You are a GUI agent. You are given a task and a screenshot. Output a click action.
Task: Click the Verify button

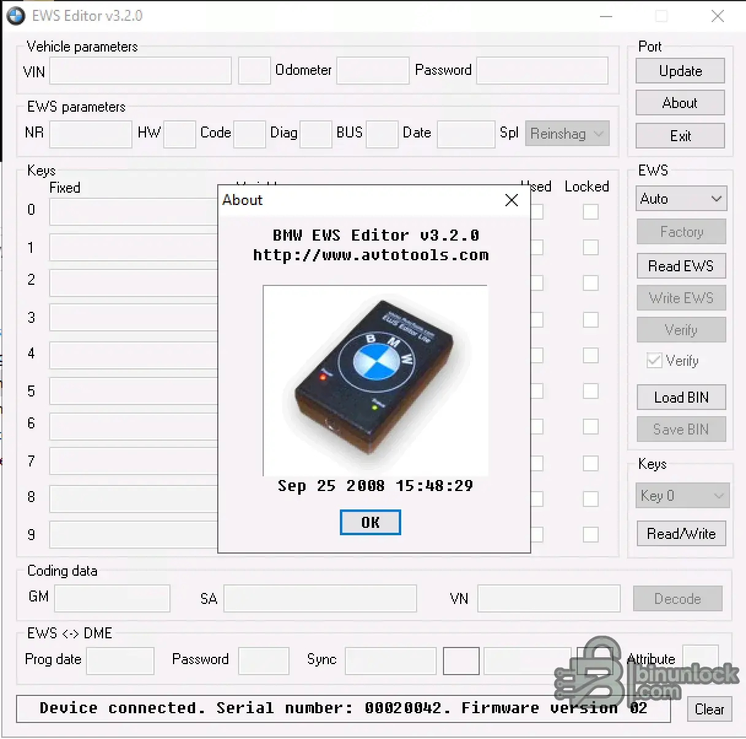pyautogui.click(x=682, y=330)
